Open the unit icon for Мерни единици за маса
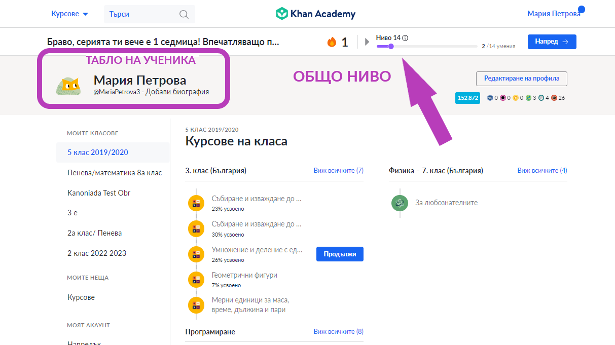The image size is (615, 345). [196, 305]
